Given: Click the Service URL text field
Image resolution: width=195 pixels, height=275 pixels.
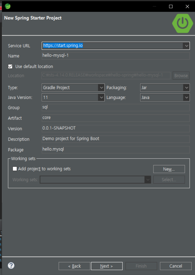Looking at the screenshot, I should click(113, 46).
